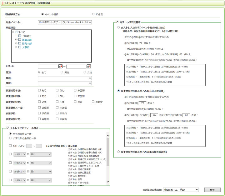Check なし for 面接指導希望
225x196 pixels.
tap(57, 90)
